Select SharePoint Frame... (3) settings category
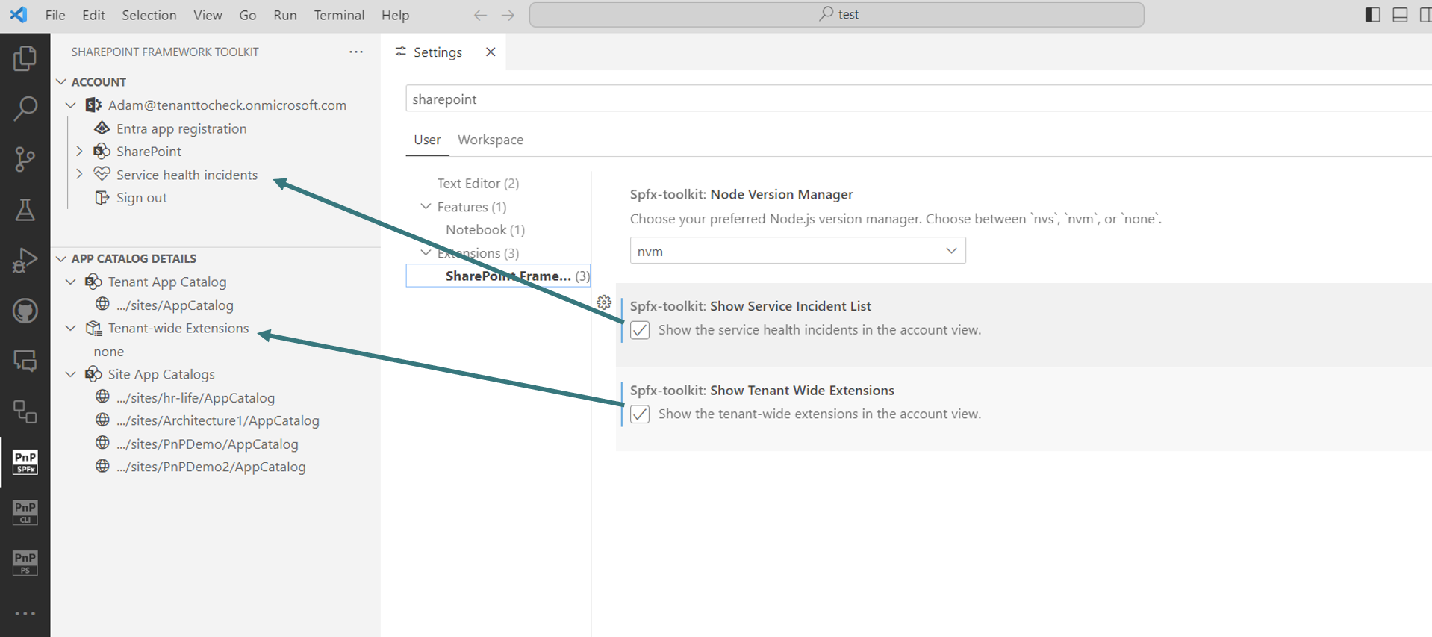The height and width of the screenshot is (637, 1432). [x=498, y=276]
